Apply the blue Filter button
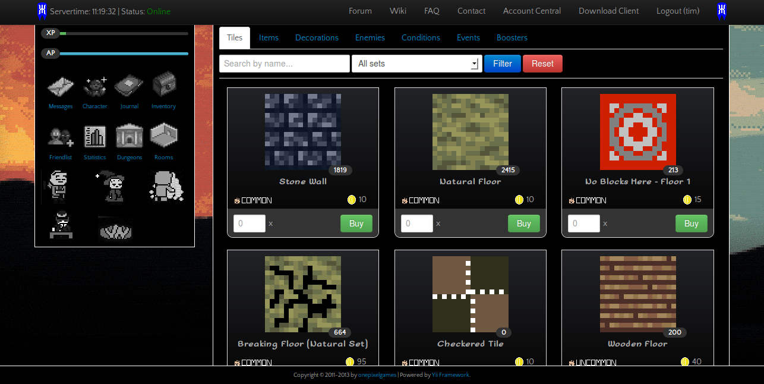This screenshot has width=764, height=384. 503,64
